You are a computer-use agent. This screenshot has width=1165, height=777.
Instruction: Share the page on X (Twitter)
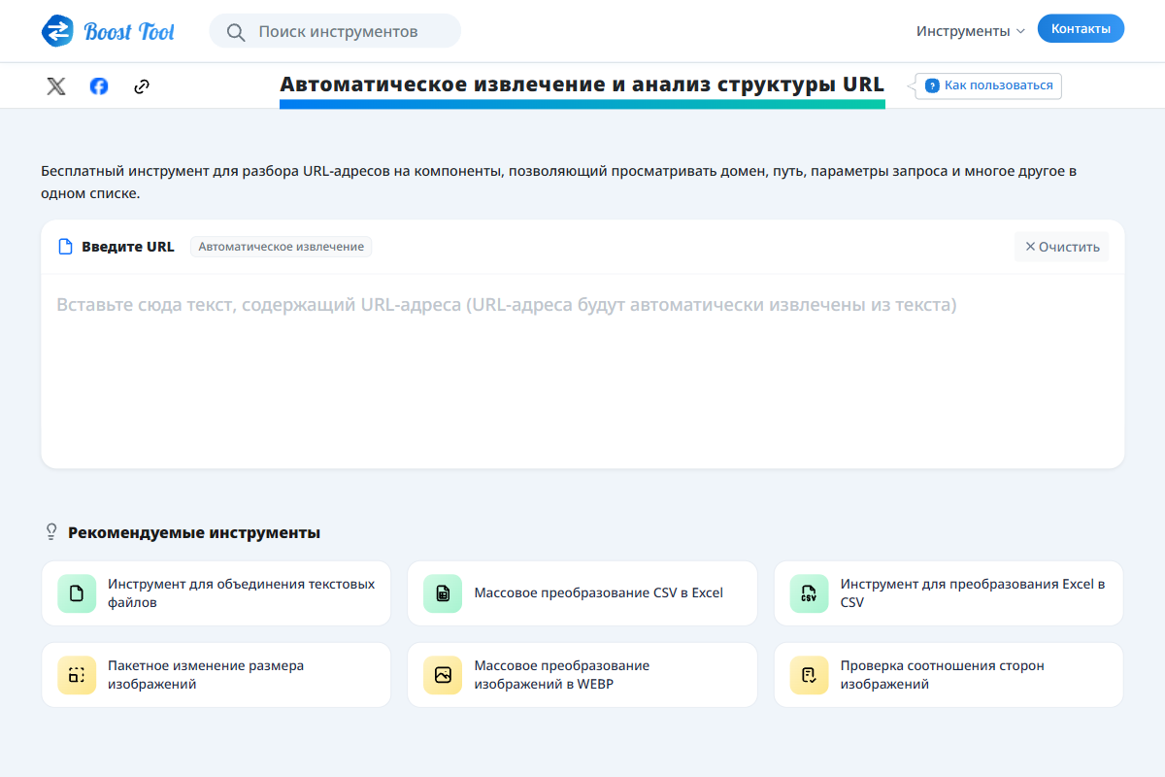coord(56,86)
